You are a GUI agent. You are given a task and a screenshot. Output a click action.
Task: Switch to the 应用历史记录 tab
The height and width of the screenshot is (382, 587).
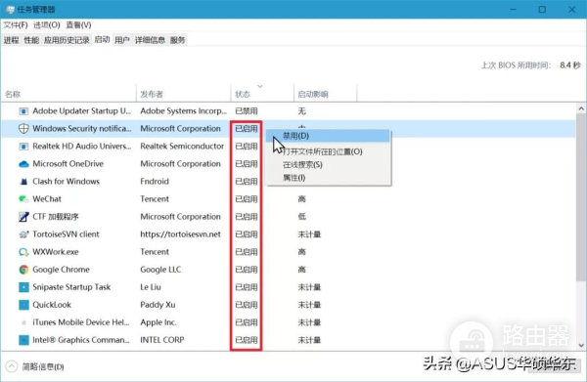pyautogui.click(x=67, y=40)
